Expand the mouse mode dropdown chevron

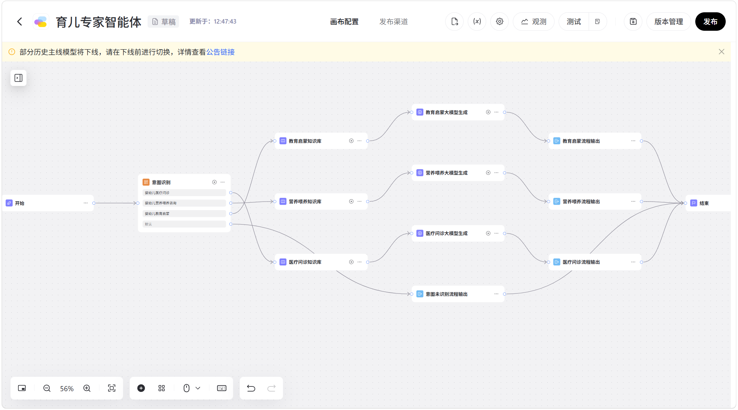tap(198, 388)
